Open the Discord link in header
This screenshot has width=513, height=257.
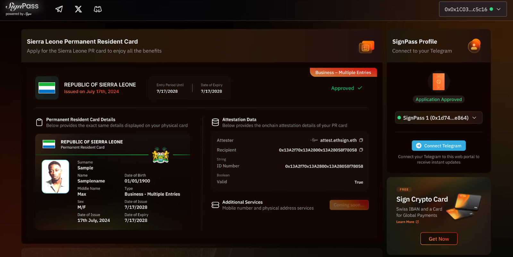coord(98,9)
